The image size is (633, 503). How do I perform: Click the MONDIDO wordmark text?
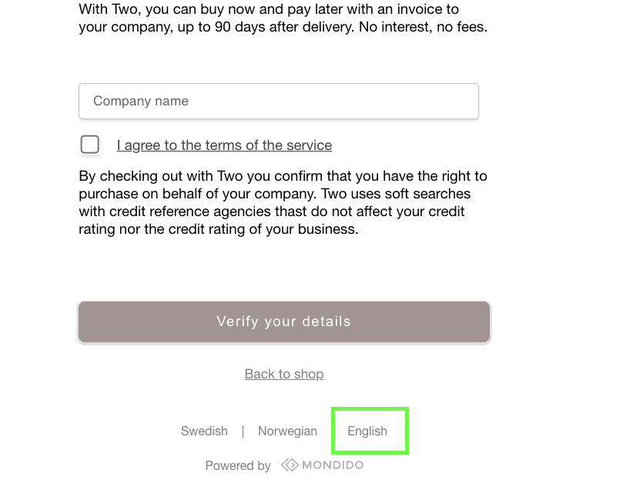(x=333, y=465)
